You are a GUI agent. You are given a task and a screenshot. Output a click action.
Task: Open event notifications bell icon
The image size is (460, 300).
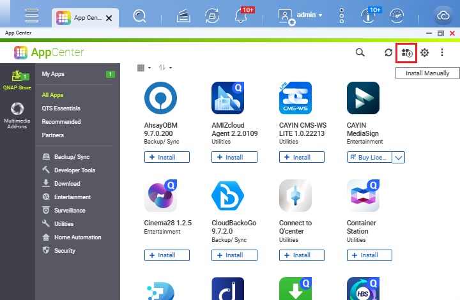(241, 15)
